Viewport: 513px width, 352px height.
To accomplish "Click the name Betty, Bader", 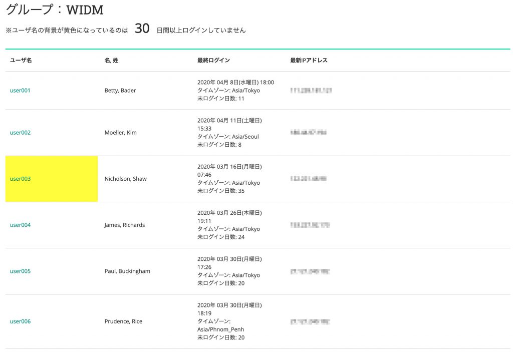I will [x=120, y=91].
